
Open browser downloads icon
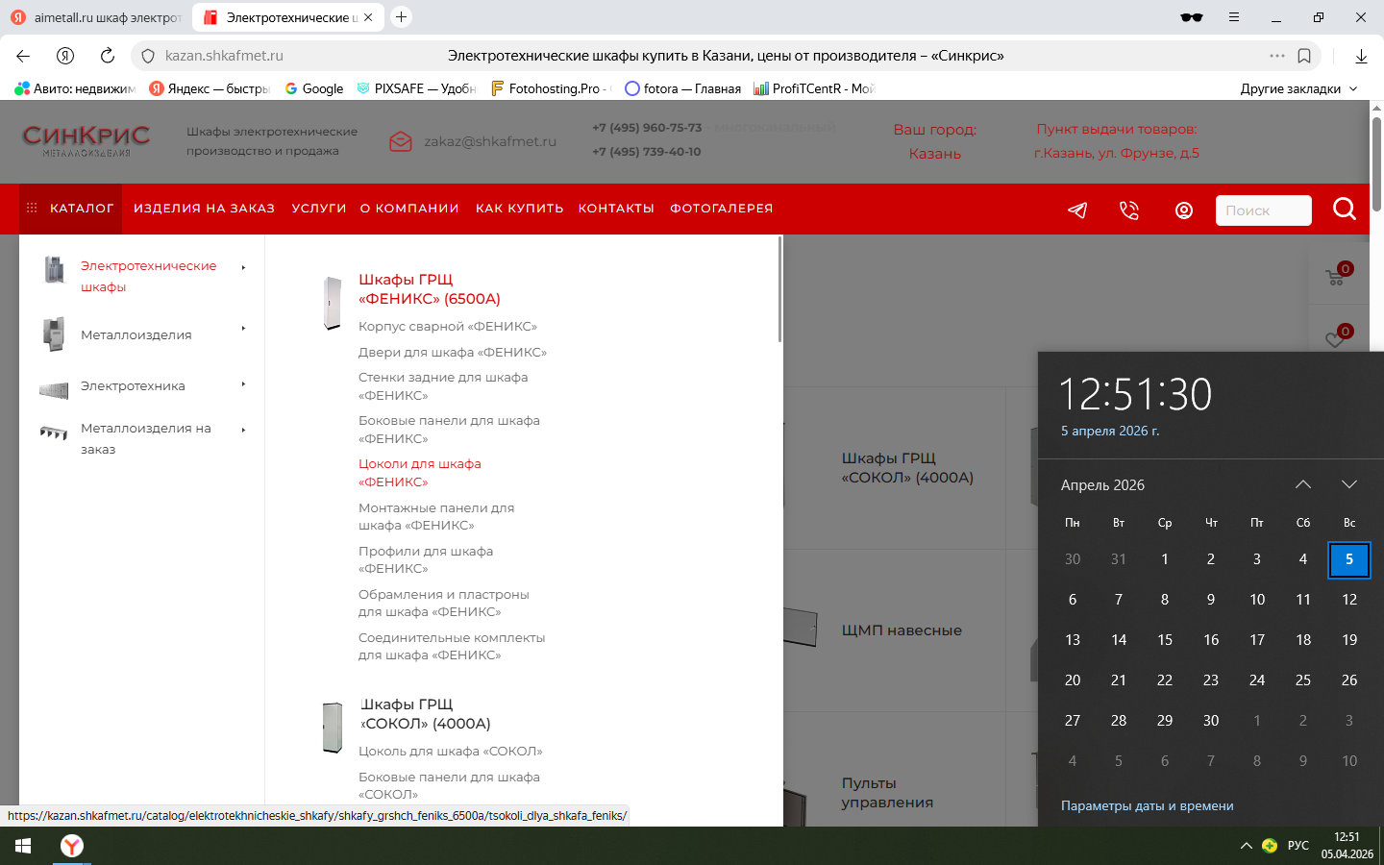(1361, 56)
